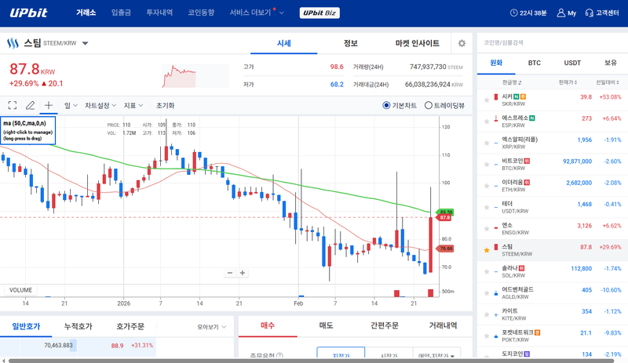This screenshot has height=363, width=628.
Task: Click the coin name search field
Action: point(549,42)
